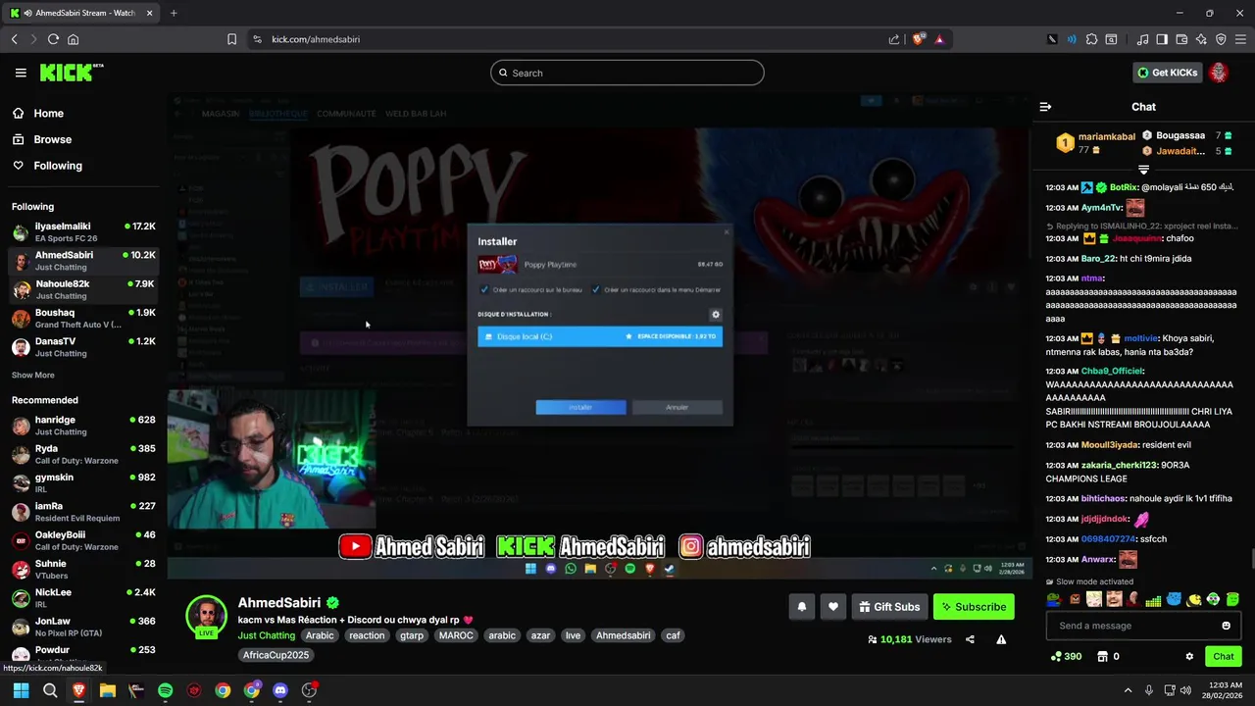Open the Kick hamburger menu
This screenshot has height=706, width=1255.
coord(21,73)
